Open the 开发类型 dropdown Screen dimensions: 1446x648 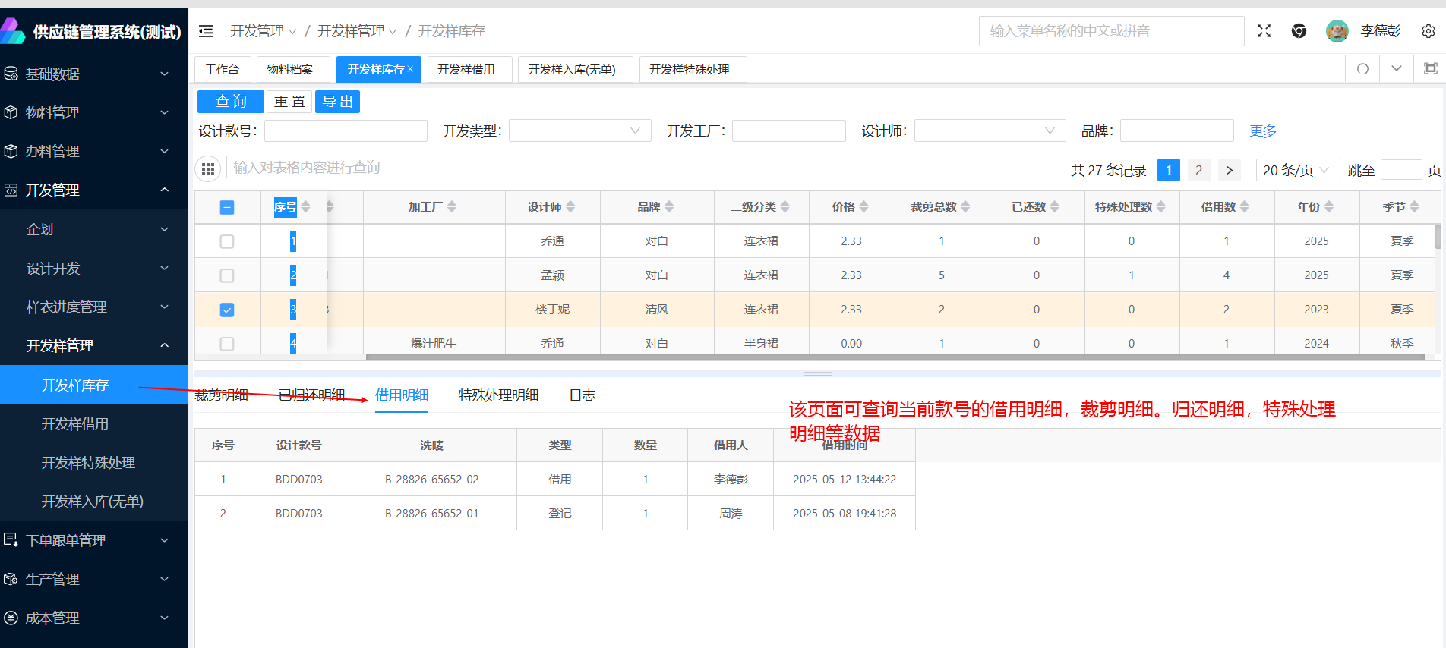[x=579, y=131]
